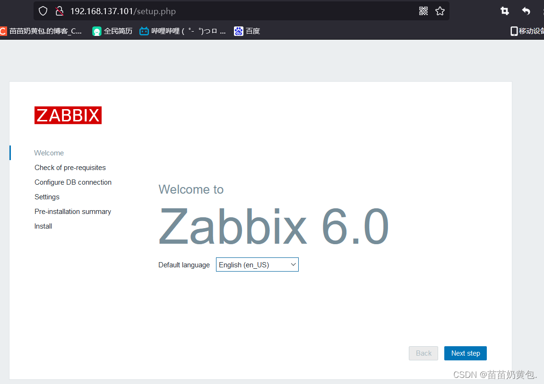This screenshot has height=384, width=544.
Task: Bookmark page with the star icon
Action: point(440,11)
